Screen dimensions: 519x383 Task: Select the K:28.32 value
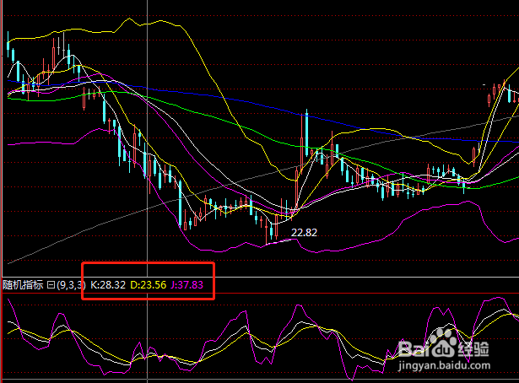coord(108,285)
